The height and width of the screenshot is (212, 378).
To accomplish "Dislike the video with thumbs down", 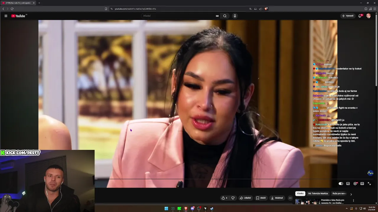I will (233, 198).
